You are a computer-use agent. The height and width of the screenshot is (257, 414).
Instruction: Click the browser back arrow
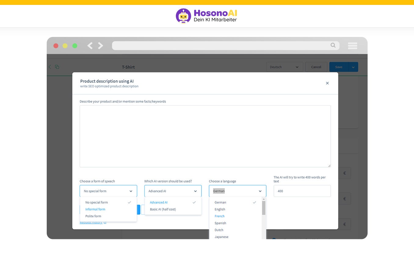(x=90, y=46)
